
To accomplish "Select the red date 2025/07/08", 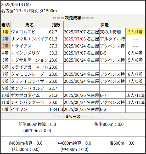I will 75,39.
